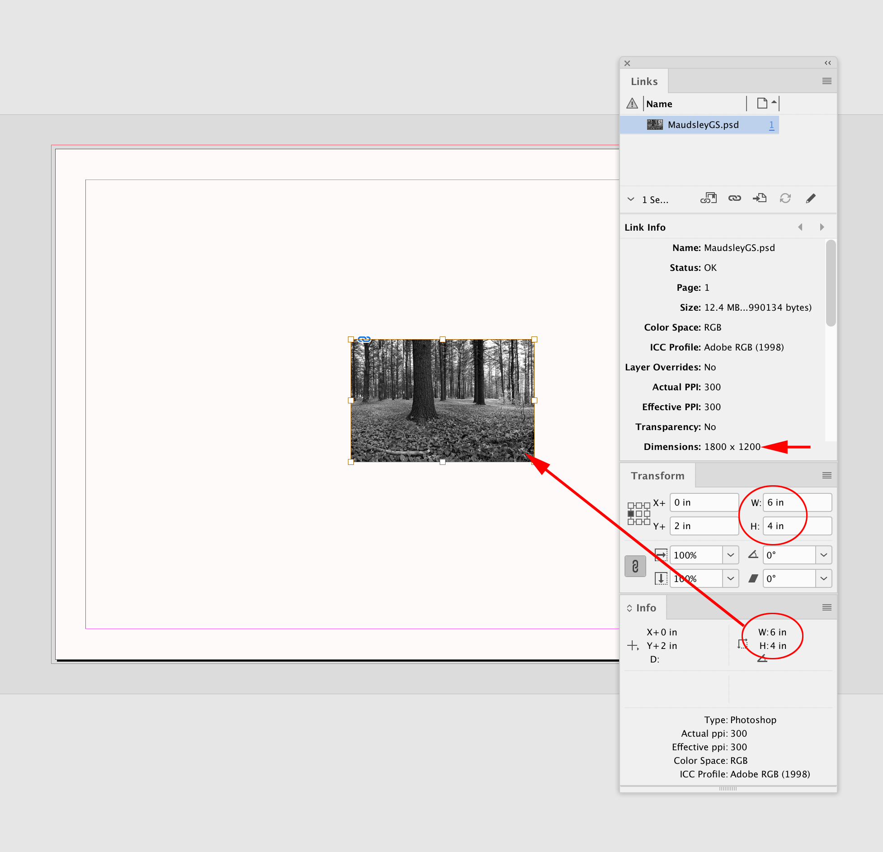Open the horizontal scale percentage dropdown

pos(730,555)
